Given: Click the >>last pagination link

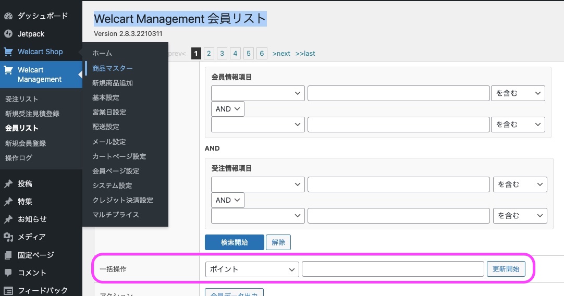Looking at the screenshot, I should coord(305,54).
